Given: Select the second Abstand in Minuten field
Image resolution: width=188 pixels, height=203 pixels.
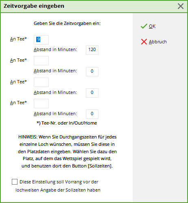Looking at the screenshot, I should 92,71.
